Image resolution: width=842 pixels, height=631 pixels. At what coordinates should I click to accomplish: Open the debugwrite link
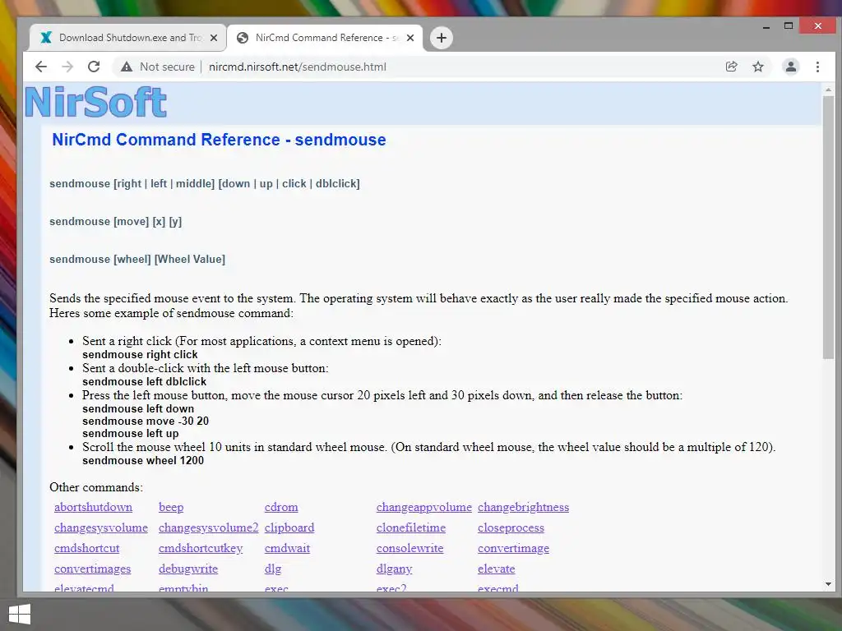coord(188,569)
